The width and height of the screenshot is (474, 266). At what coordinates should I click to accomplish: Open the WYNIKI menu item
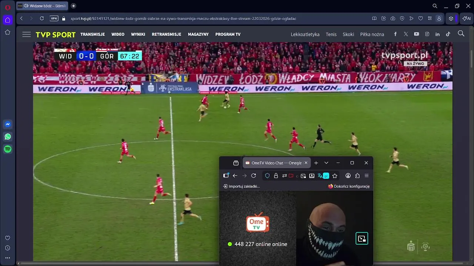(x=138, y=34)
